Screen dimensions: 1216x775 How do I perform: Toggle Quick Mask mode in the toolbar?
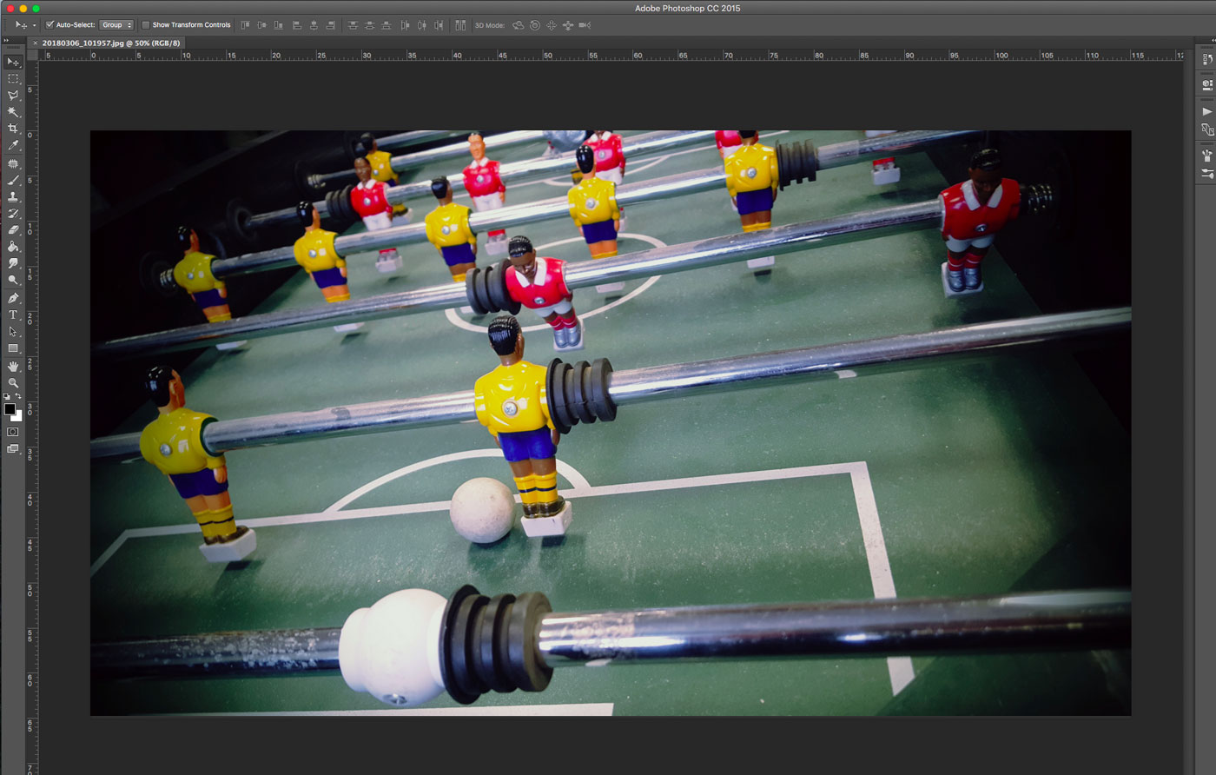[x=12, y=432]
